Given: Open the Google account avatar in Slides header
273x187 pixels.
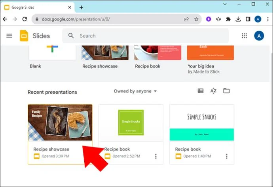Looking at the screenshot, I should coord(259,36).
